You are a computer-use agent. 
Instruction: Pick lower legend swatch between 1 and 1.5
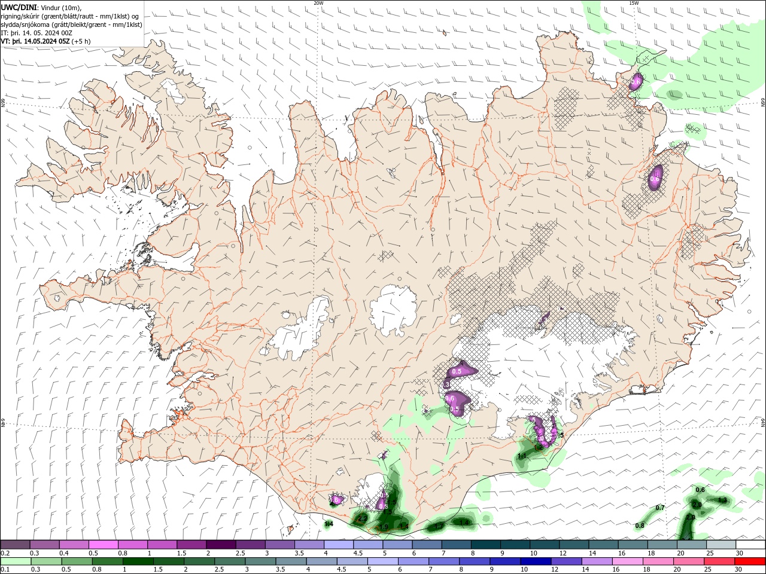pyautogui.click(x=138, y=562)
